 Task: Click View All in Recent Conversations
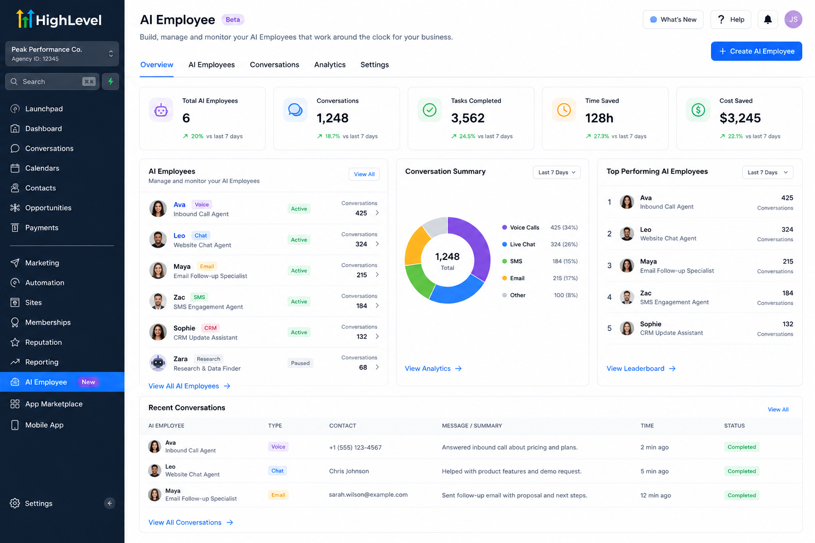[778, 409]
